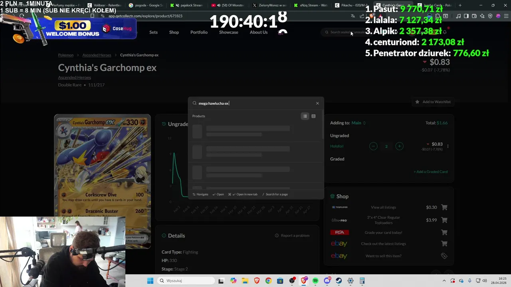The height and width of the screenshot is (287, 511).
Task: Click the notifications bell icon on the site
Action: point(445,32)
